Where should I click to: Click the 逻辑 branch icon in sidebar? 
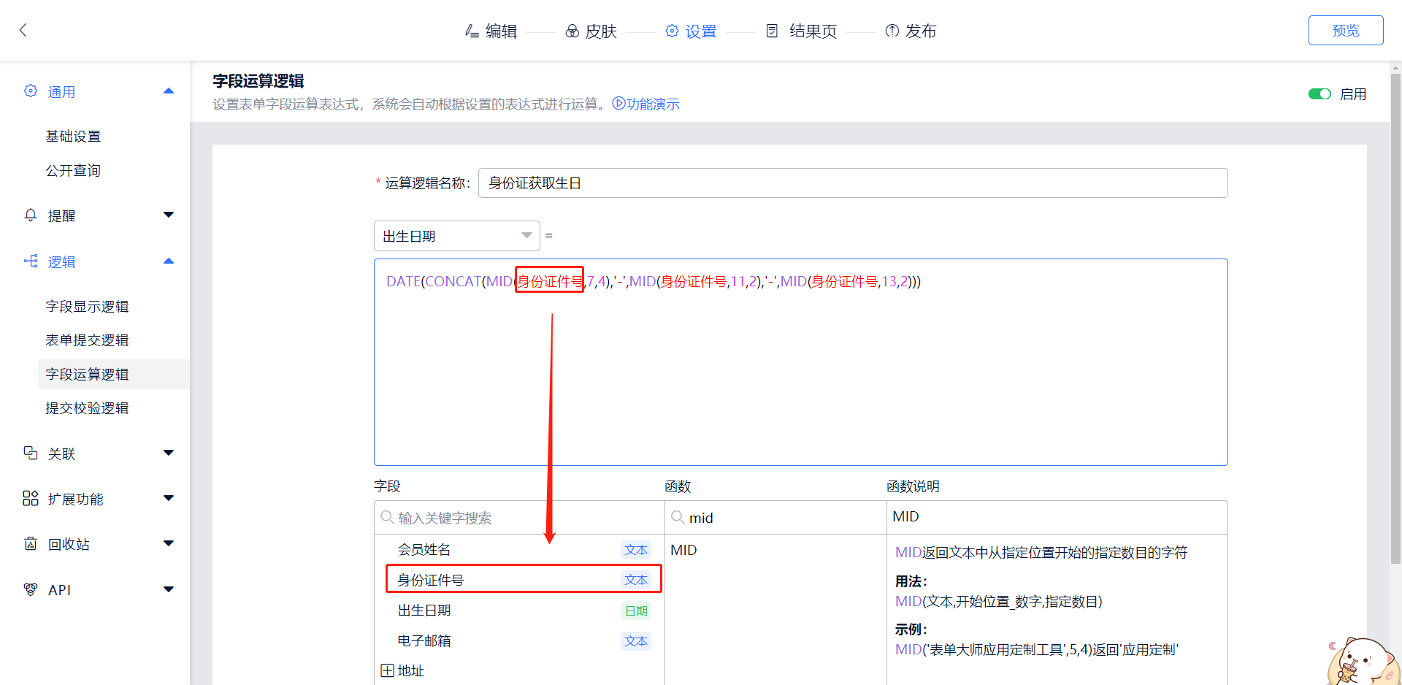[31, 261]
